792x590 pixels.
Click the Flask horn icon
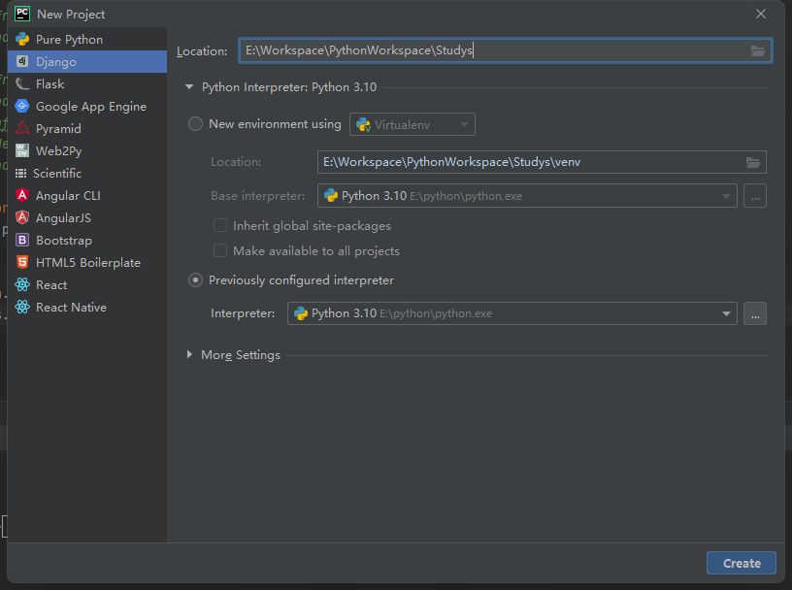tap(22, 83)
